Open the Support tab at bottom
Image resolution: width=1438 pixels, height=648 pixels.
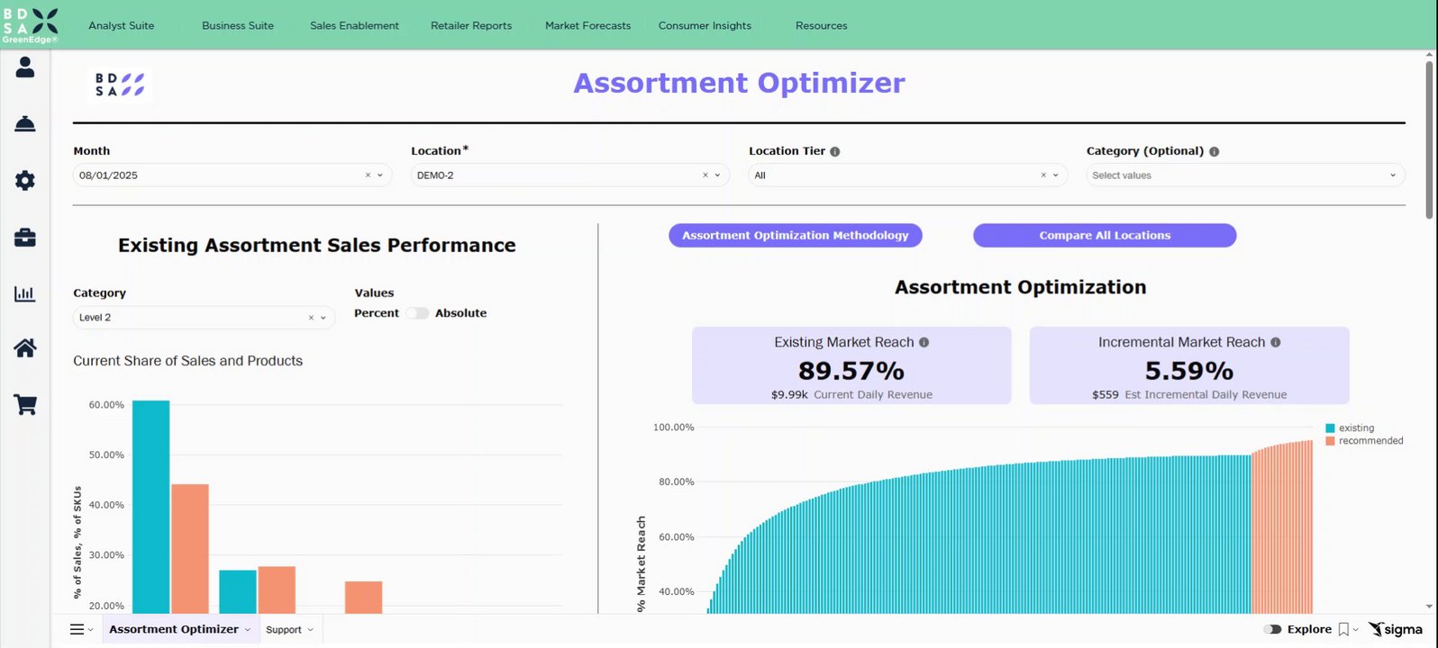coord(289,630)
